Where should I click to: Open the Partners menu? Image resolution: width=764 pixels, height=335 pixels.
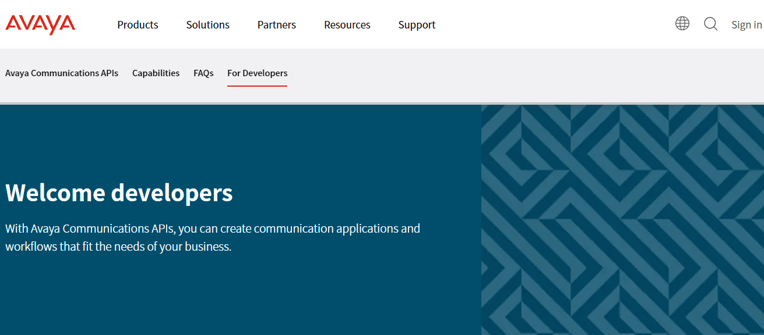[276, 24]
